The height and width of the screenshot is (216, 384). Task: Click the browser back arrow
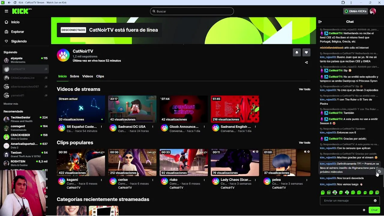pyautogui.click(x=9, y=2)
